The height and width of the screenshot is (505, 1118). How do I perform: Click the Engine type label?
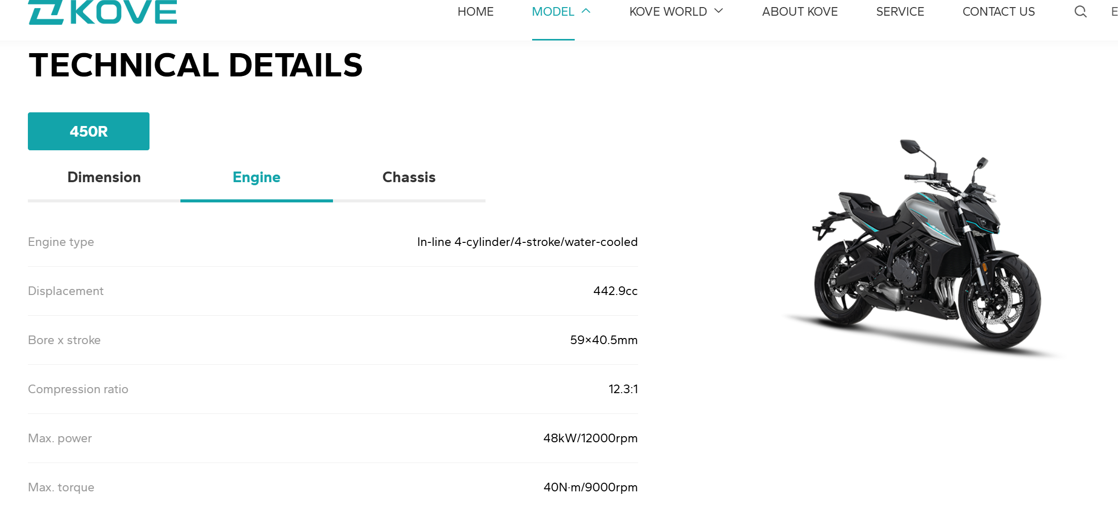tap(61, 242)
